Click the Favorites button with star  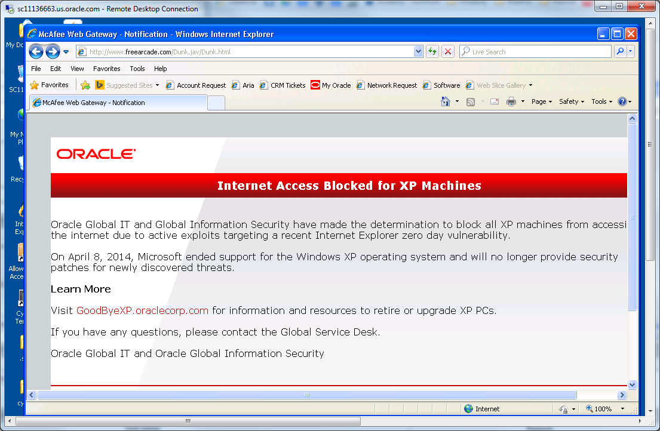click(50, 85)
